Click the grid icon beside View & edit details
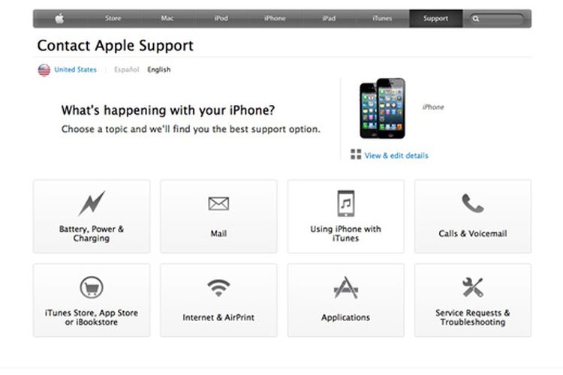Screen dimensions: 563x375 point(356,154)
